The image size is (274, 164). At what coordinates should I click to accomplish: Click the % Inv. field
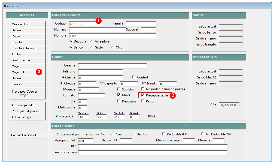point(101,117)
